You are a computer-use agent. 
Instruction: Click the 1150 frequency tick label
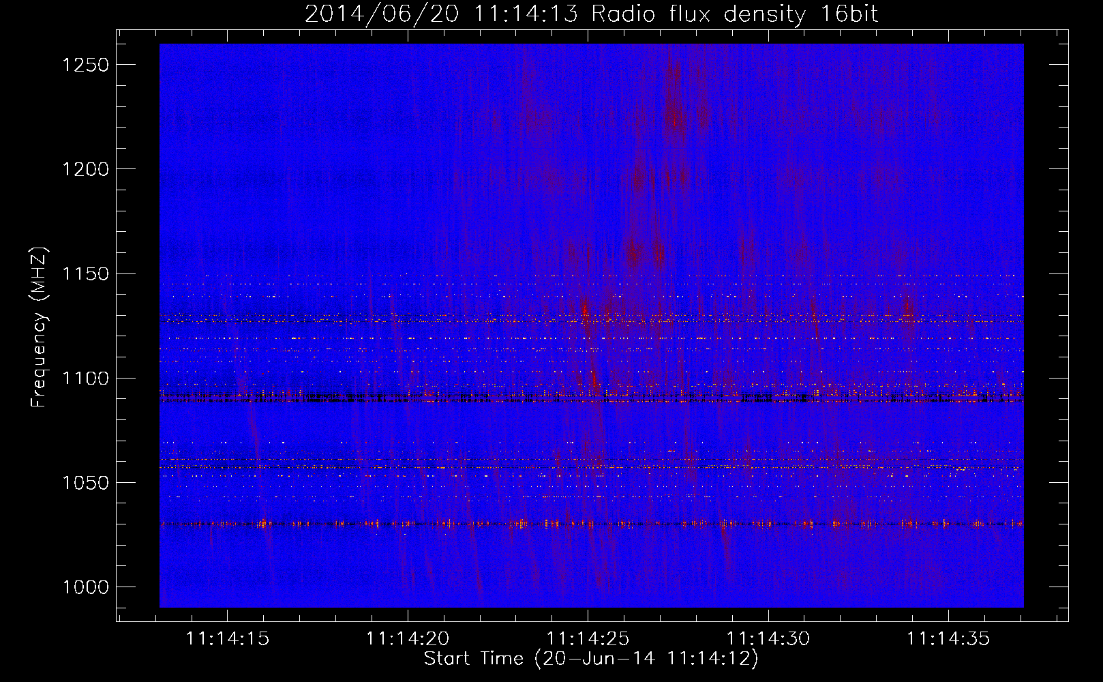coord(85,274)
